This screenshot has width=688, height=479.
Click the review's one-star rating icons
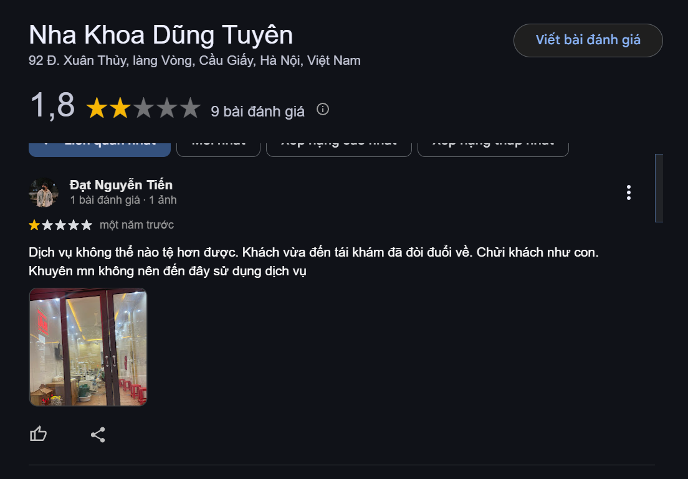(x=60, y=225)
